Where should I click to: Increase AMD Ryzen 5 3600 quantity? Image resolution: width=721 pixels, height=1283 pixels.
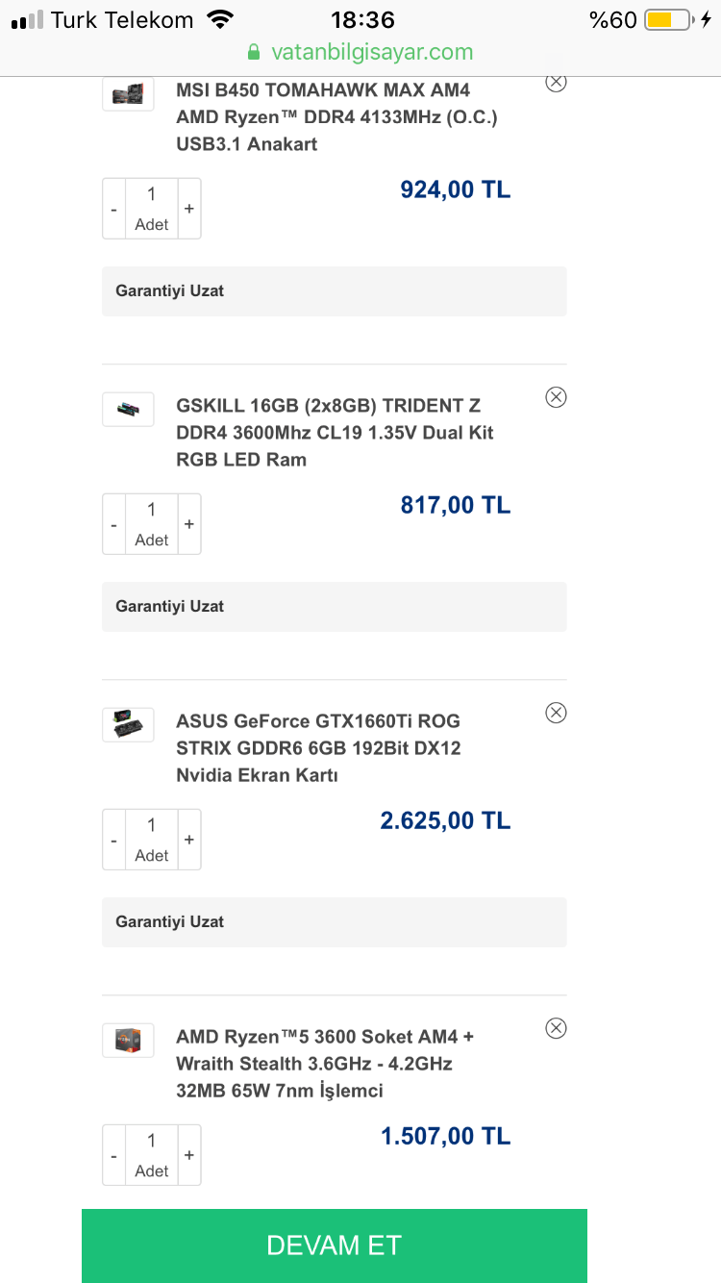pyautogui.click(x=189, y=1155)
